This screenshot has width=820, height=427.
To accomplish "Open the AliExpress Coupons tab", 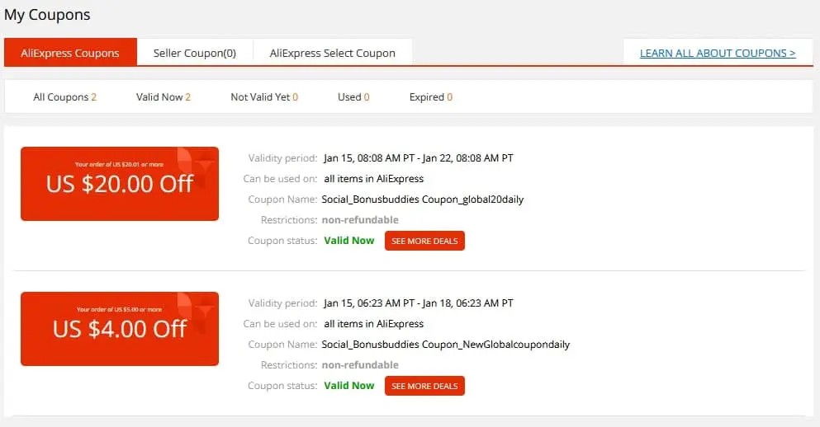I will [70, 53].
